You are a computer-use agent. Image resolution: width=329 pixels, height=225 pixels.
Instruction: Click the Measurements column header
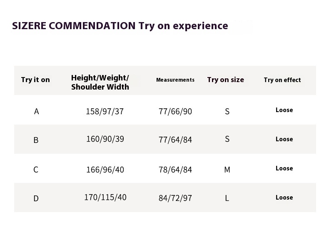pos(175,80)
